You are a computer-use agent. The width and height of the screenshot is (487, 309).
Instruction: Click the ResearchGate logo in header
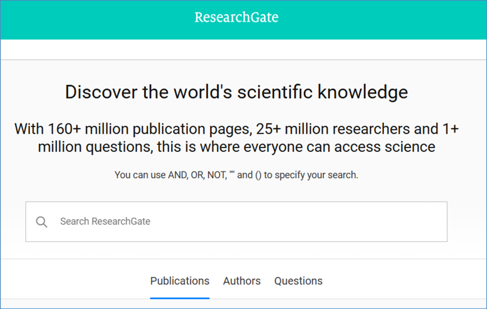click(236, 17)
